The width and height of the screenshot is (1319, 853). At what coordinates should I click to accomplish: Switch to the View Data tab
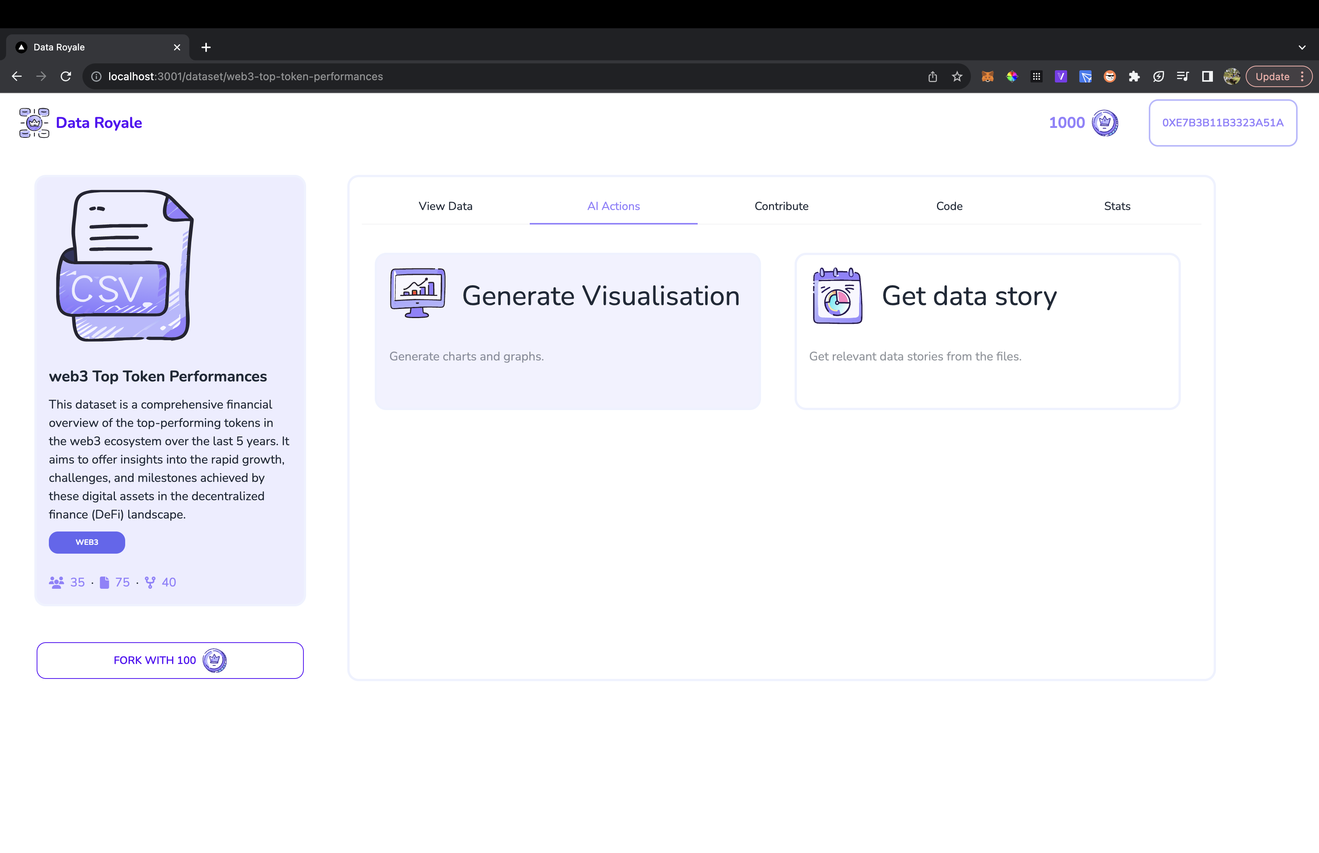(445, 206)
